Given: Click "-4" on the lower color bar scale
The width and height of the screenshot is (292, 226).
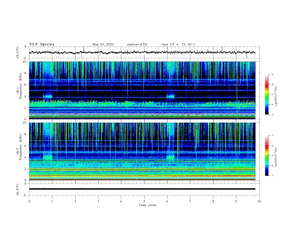Looking at the screenshot, I should pyautogui.click(x=272, y=145).
